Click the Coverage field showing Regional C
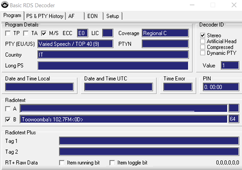The image size is (242, 170). 165,33
